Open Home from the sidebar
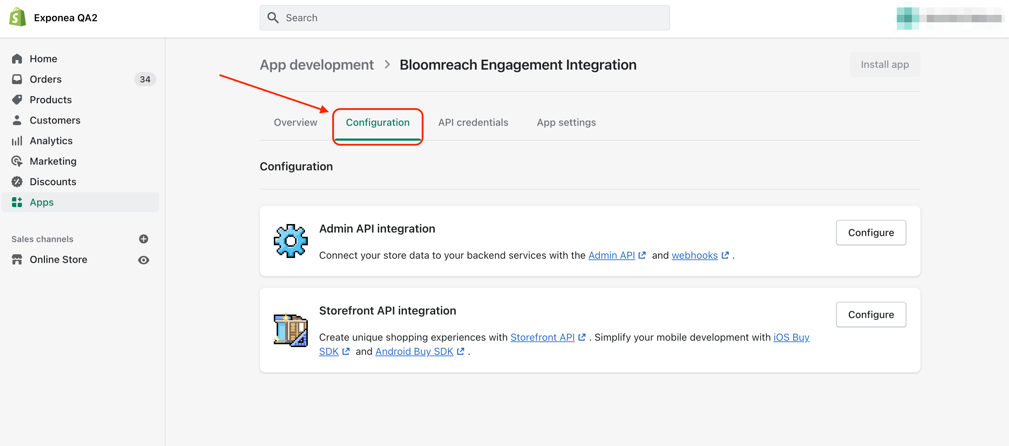 point(44,59)
